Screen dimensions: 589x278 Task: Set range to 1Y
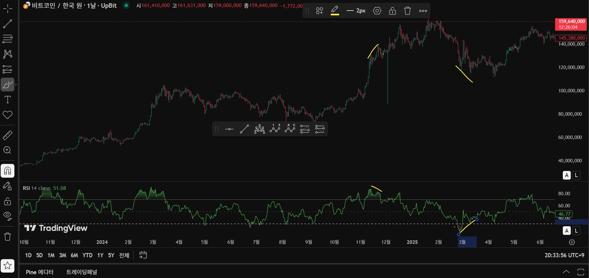point(100,255)
